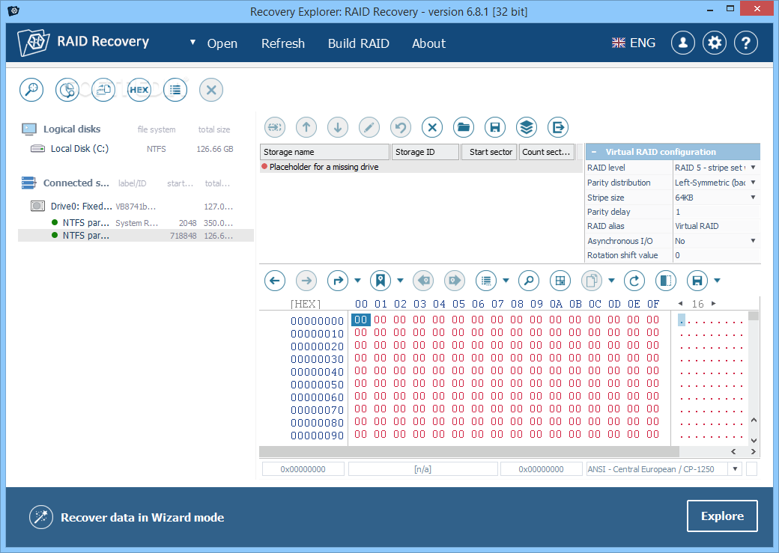Open user account icon in header
Image resolution: width=779 pixels, height=553 pixels.
683,43
